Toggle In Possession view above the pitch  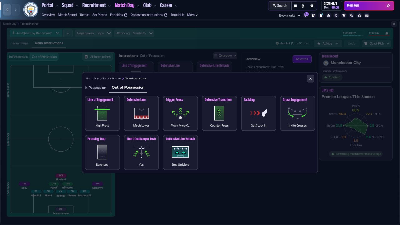click(x=18, y=57)
